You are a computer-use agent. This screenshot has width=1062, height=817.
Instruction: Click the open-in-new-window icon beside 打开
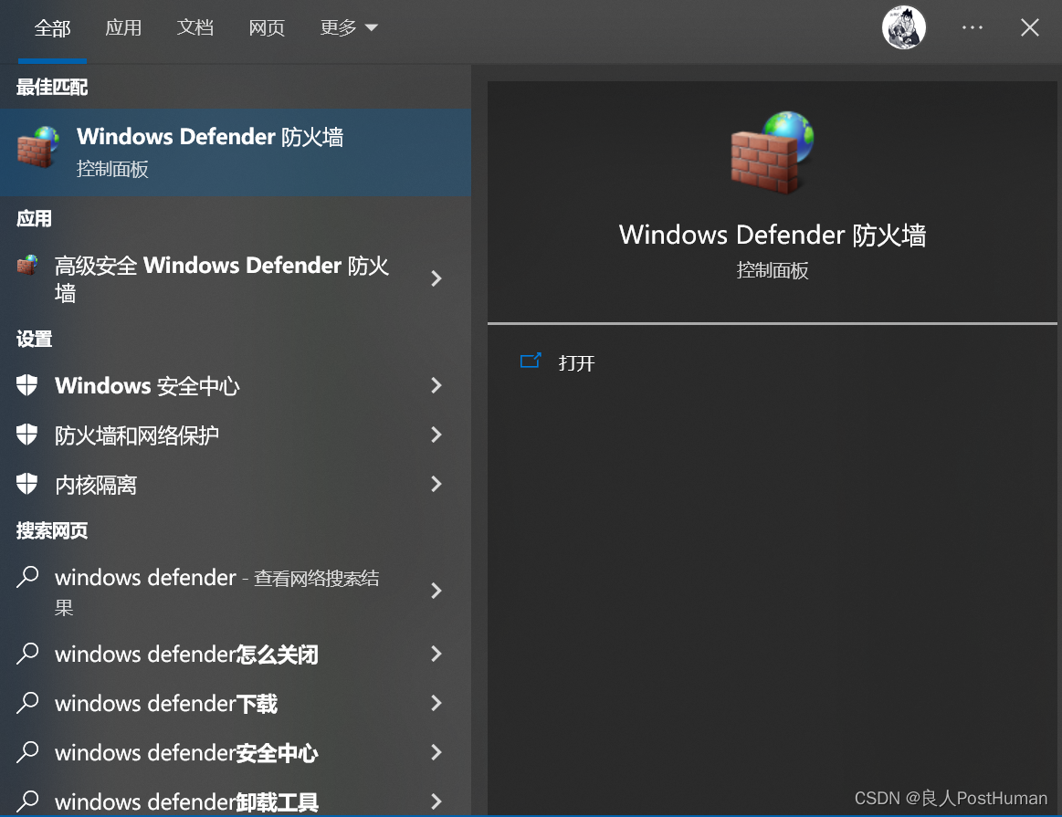tap(531, 361)
